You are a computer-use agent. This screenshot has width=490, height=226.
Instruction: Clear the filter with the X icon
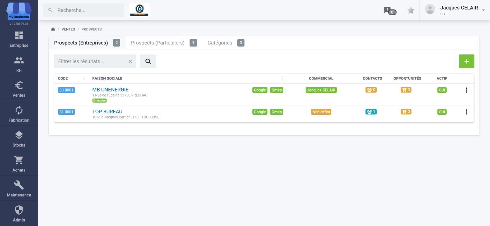coord(130,61)
